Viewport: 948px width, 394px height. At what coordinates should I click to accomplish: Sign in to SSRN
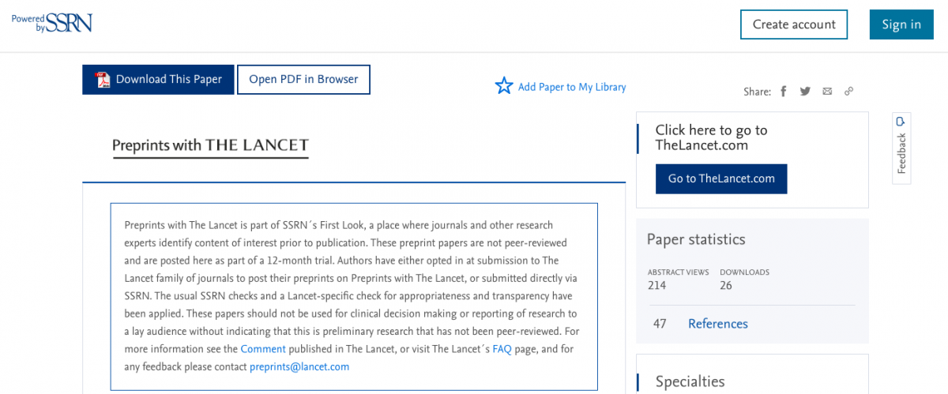coord(901,24)
